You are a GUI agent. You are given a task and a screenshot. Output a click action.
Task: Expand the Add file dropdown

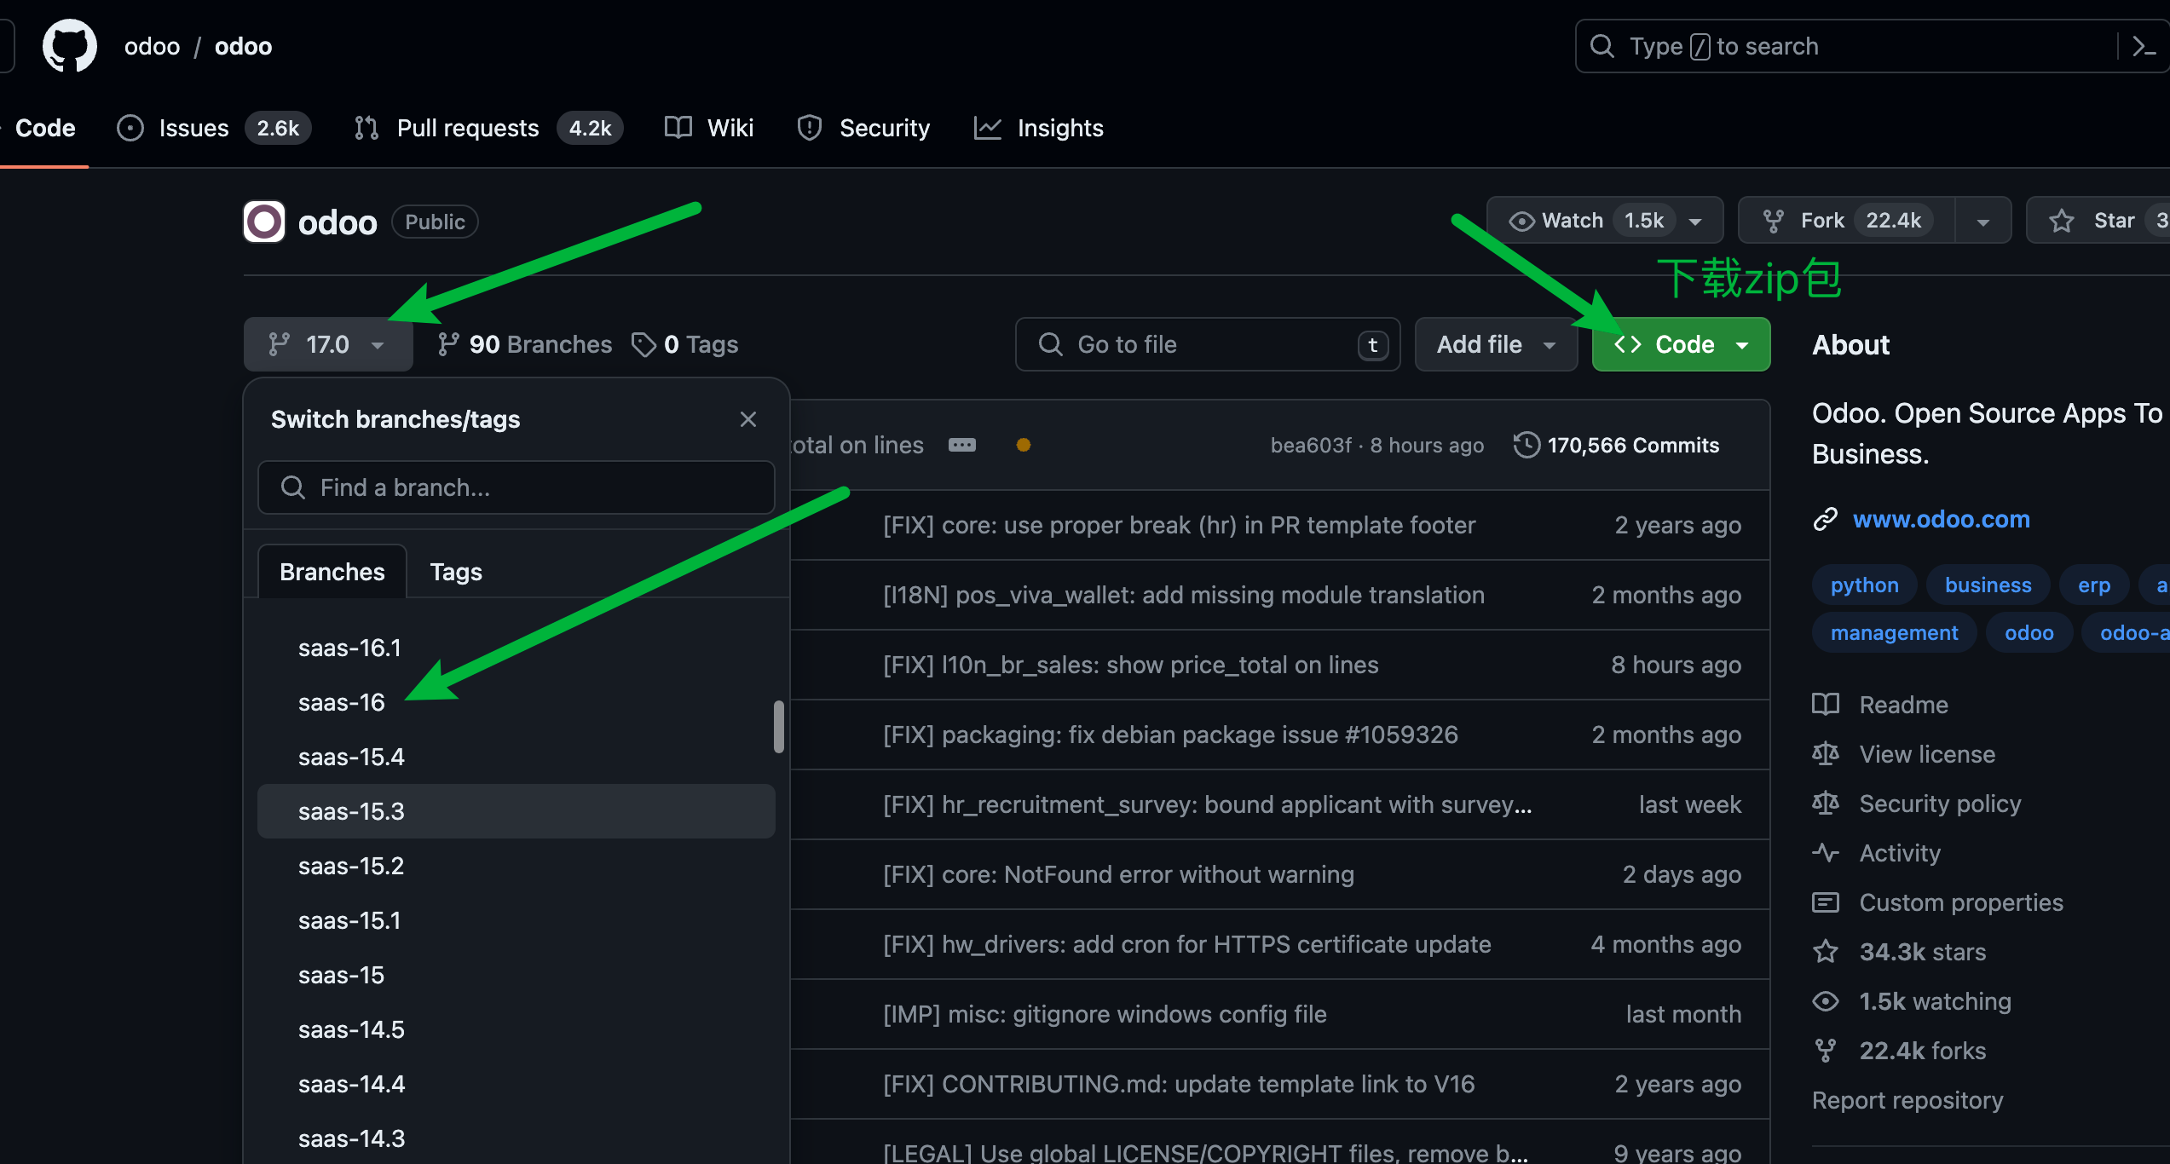pos(1496,344)
